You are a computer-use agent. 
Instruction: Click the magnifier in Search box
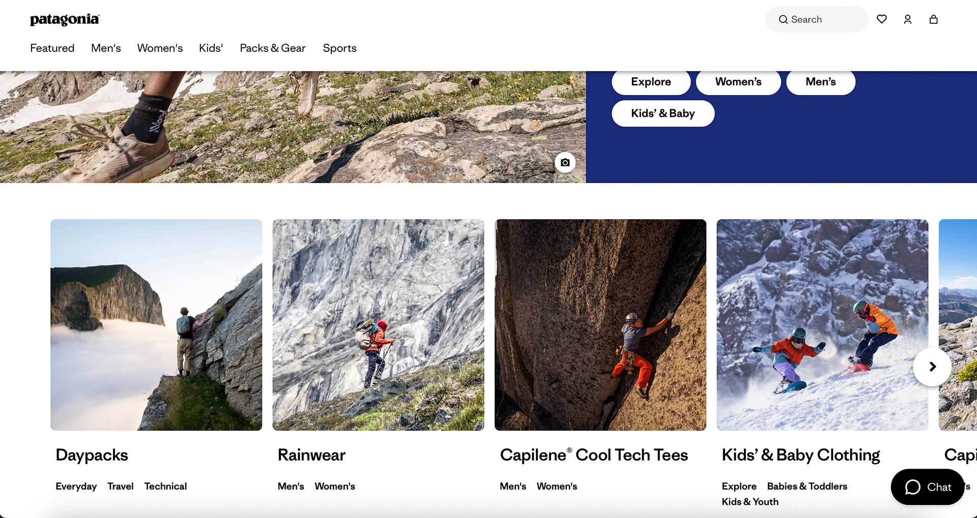pos(784,19)
